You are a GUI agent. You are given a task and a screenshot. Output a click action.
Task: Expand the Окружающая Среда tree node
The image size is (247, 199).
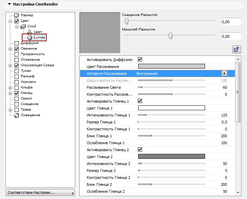pos(10,66)
